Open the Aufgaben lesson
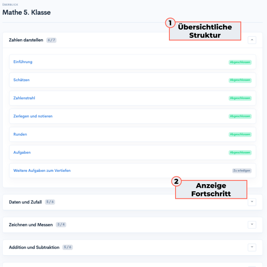This screenshot has height=267, width=267. coord(22,152)
